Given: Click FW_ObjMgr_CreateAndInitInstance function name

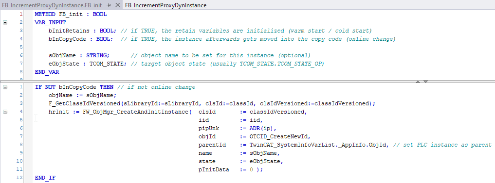Looking at the screenshot, I should [136, 112].
